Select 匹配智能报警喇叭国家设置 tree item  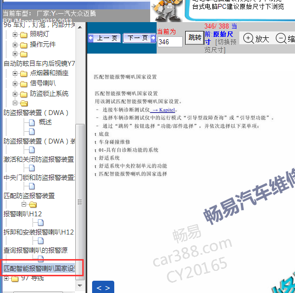(x=39, y=268)
